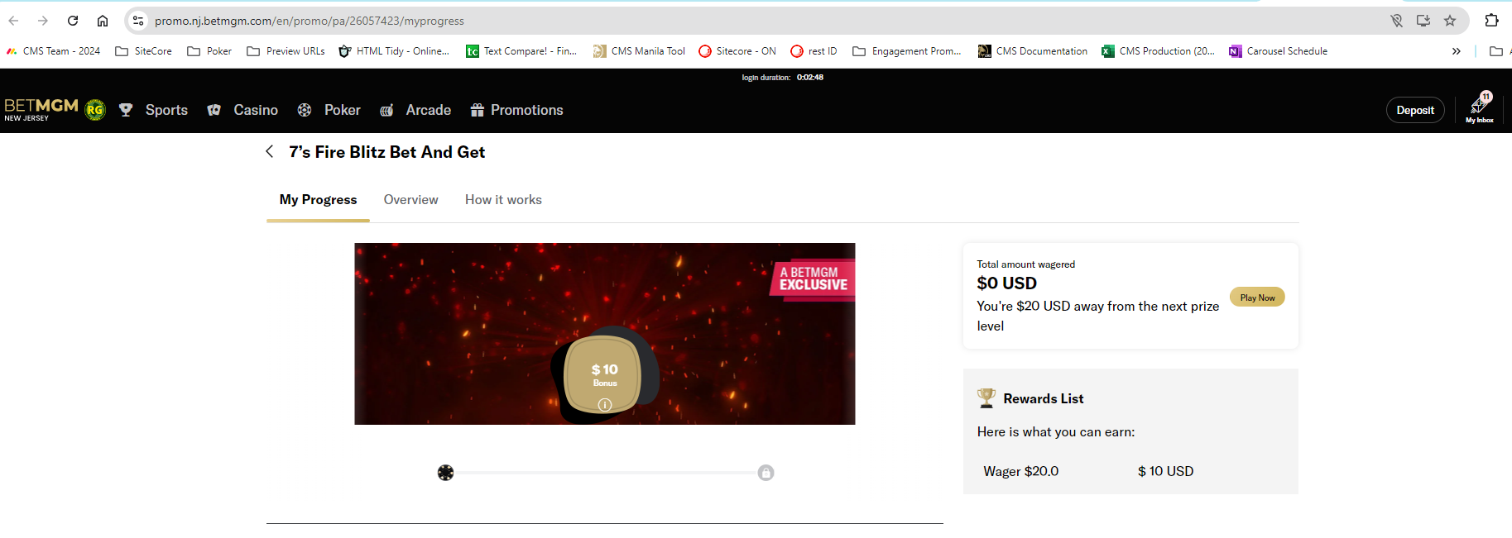Go to the Arcade section
Screen dimensions: 1512x538
[429, 110]
